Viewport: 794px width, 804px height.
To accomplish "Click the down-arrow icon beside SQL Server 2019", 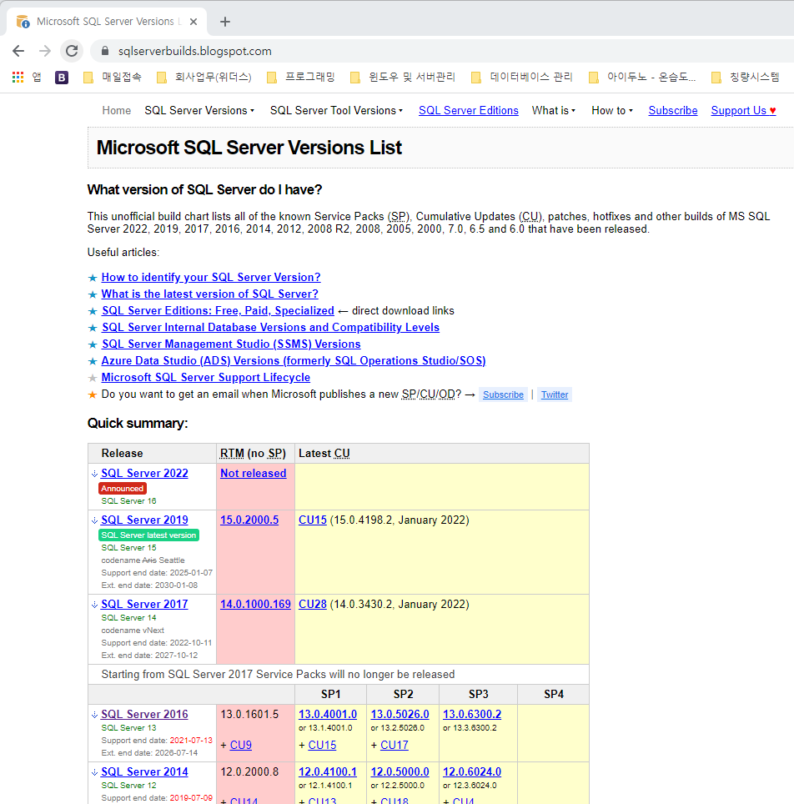I will pyautogui.click(x=94, y=520).
